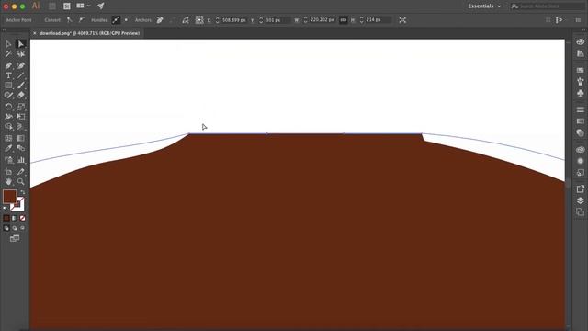Screen dimensions: 588x331
Task: Select the Direct Selection tool
Action: 21,44
